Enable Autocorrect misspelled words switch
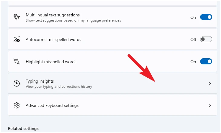The image size is (221, 133). coord(206,39)
